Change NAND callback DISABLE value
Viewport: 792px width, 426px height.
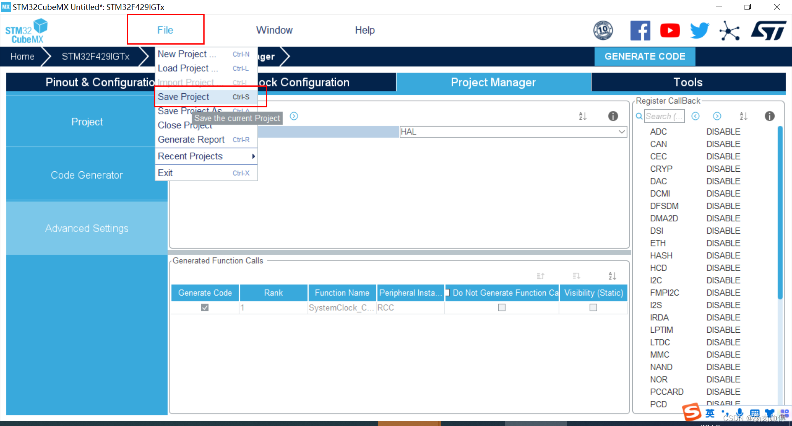(723, 367)
